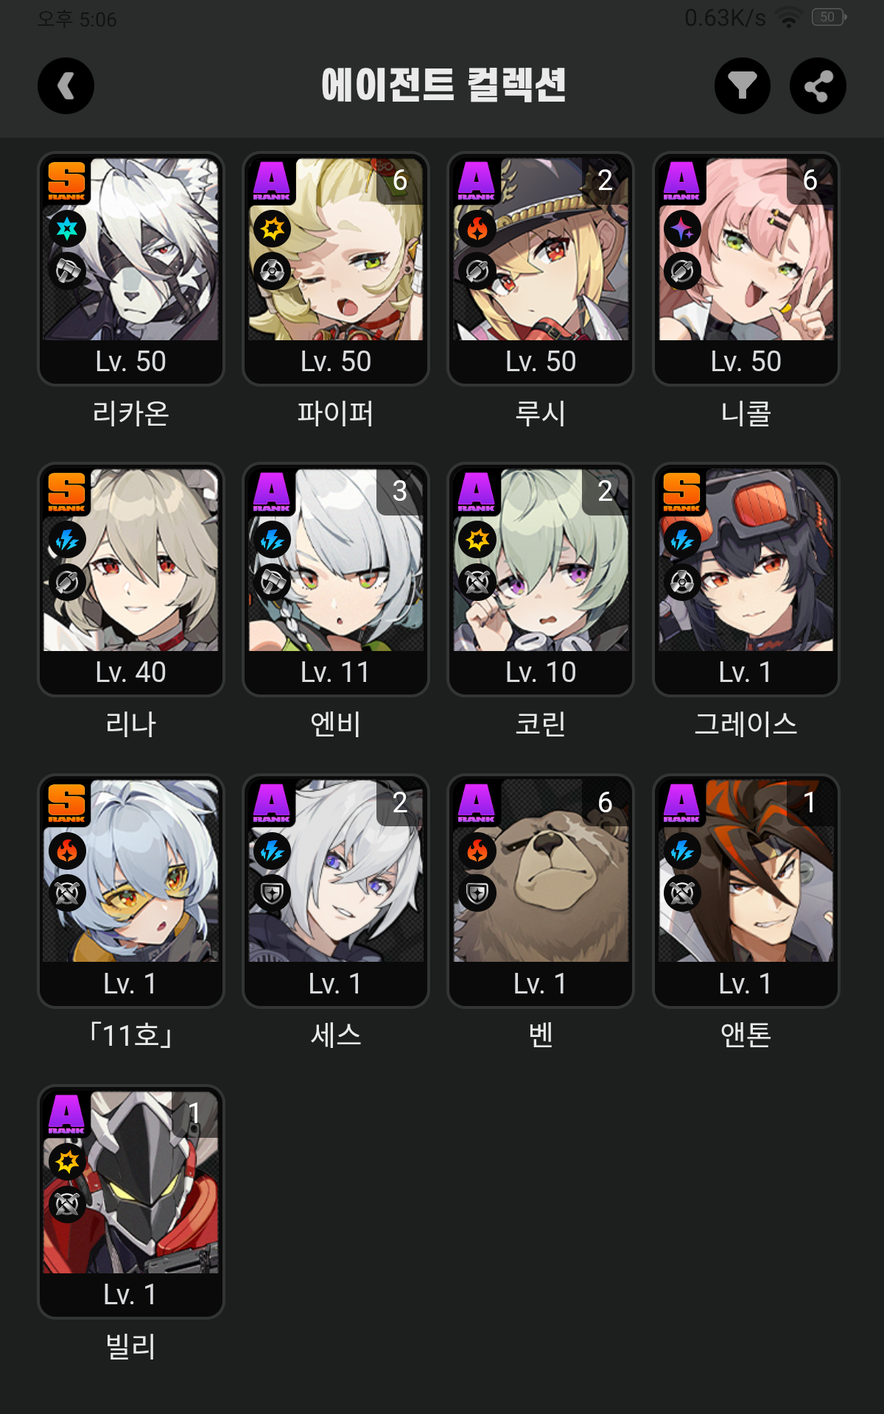This screenshot has height=1414, width=884.
Task: Tap the back arrow button
Action: click(x=66, y=86)
